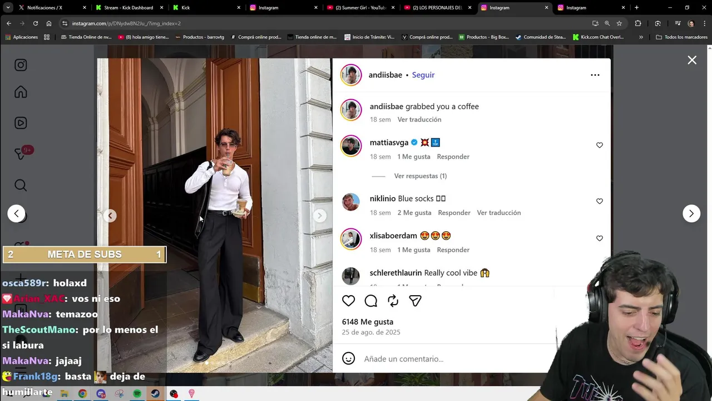The width and height of the screenshot is (712, 401).
Task: Open Steam from the taskbar
Action: tap(155, 394)
